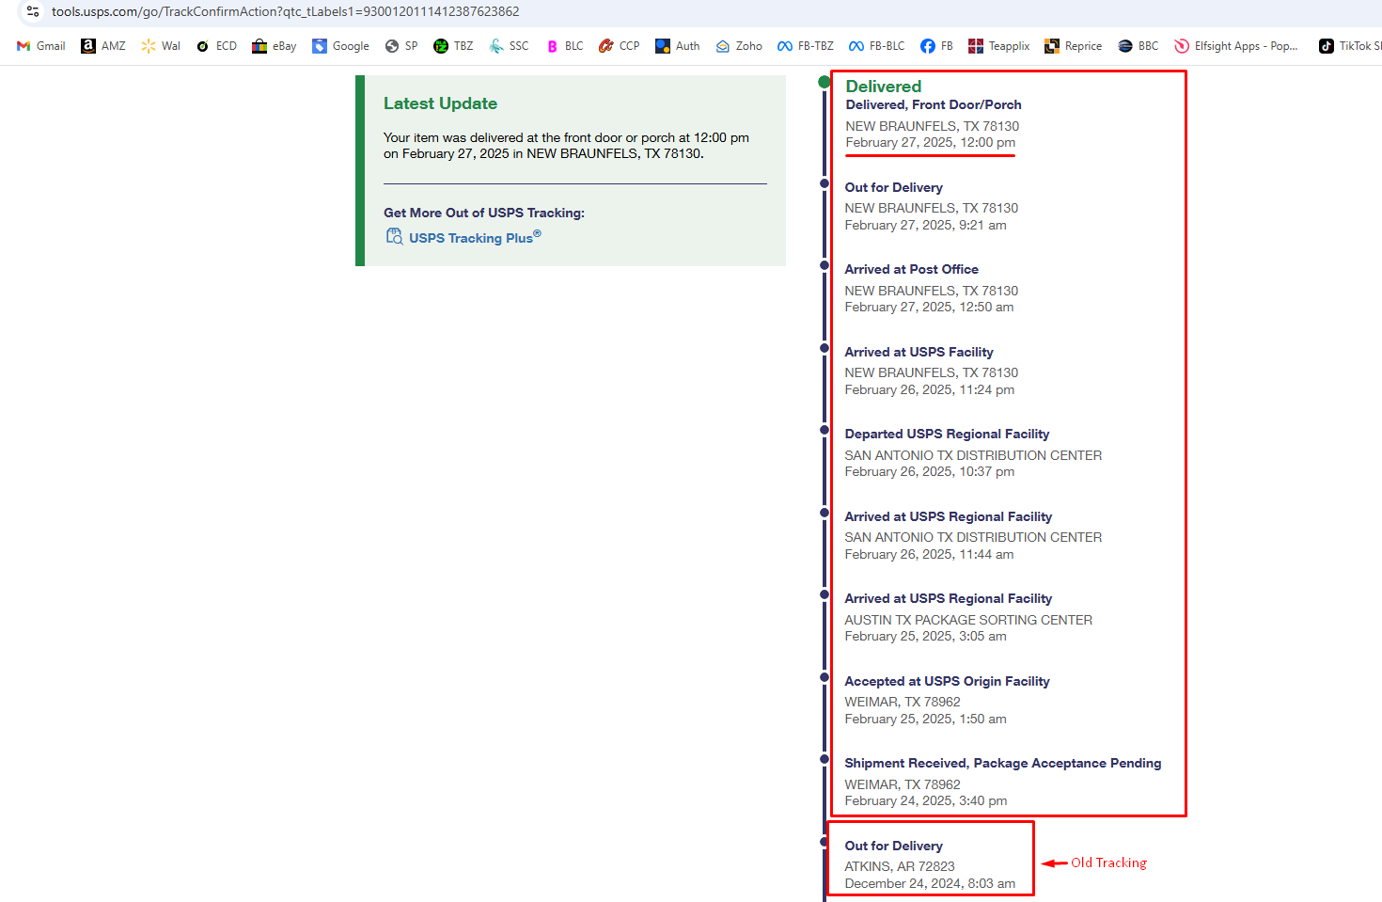This screenshot has width=1382, height=902.
Task: Click the 'Arrived at Post Office' event
Action: pos(911,269)
